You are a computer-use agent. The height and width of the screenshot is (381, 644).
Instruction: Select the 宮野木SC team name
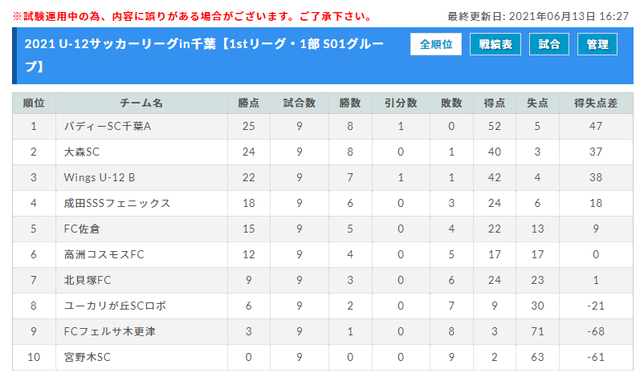(87, 357)
